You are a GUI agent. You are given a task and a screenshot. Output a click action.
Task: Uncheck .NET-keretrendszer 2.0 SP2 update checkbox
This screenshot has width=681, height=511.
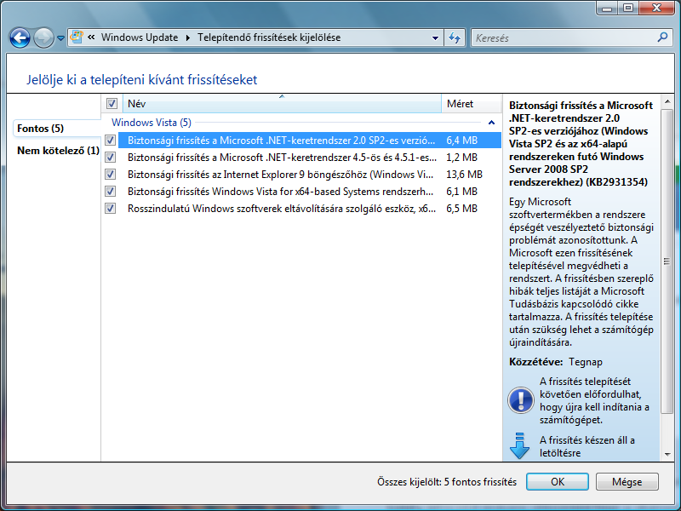click(x=111, y=140)
